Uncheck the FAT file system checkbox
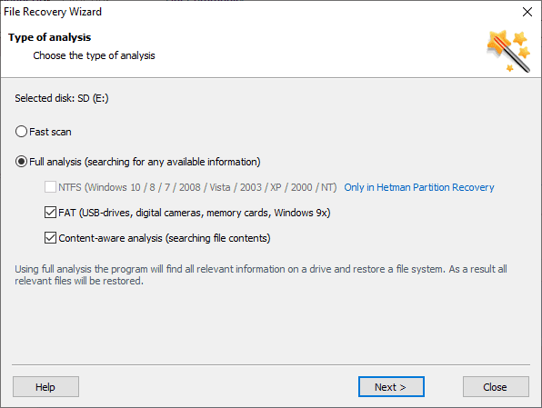The width and height of the screenshot is (542, 408). point(50,213)
